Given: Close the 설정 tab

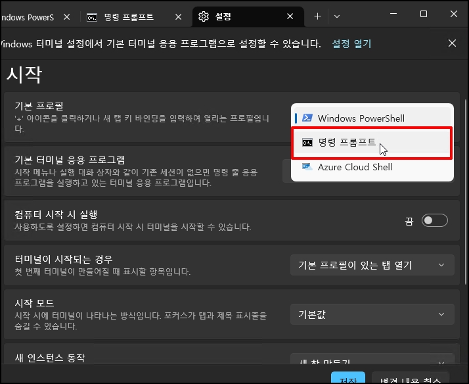Looking at the screenshot, I should click(x=290, y=16).
